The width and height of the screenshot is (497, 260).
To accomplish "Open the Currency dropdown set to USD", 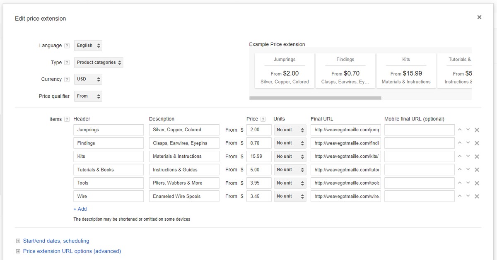I will tap(88, 79).
